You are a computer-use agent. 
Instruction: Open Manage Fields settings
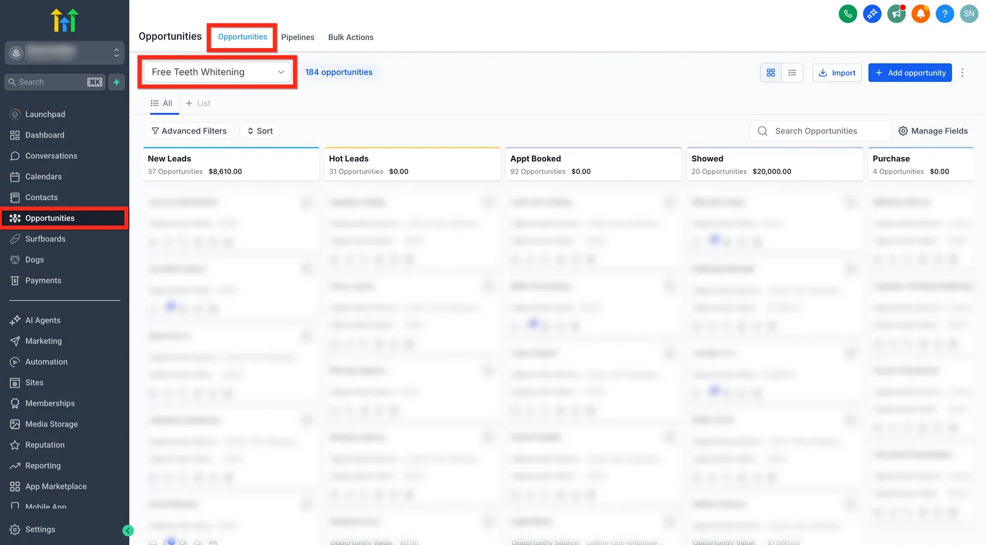[933, 131]
